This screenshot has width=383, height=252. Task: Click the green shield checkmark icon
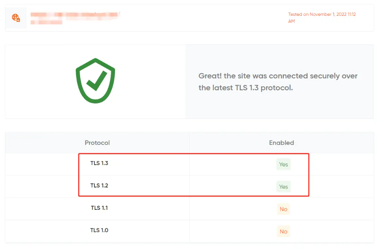96,80
